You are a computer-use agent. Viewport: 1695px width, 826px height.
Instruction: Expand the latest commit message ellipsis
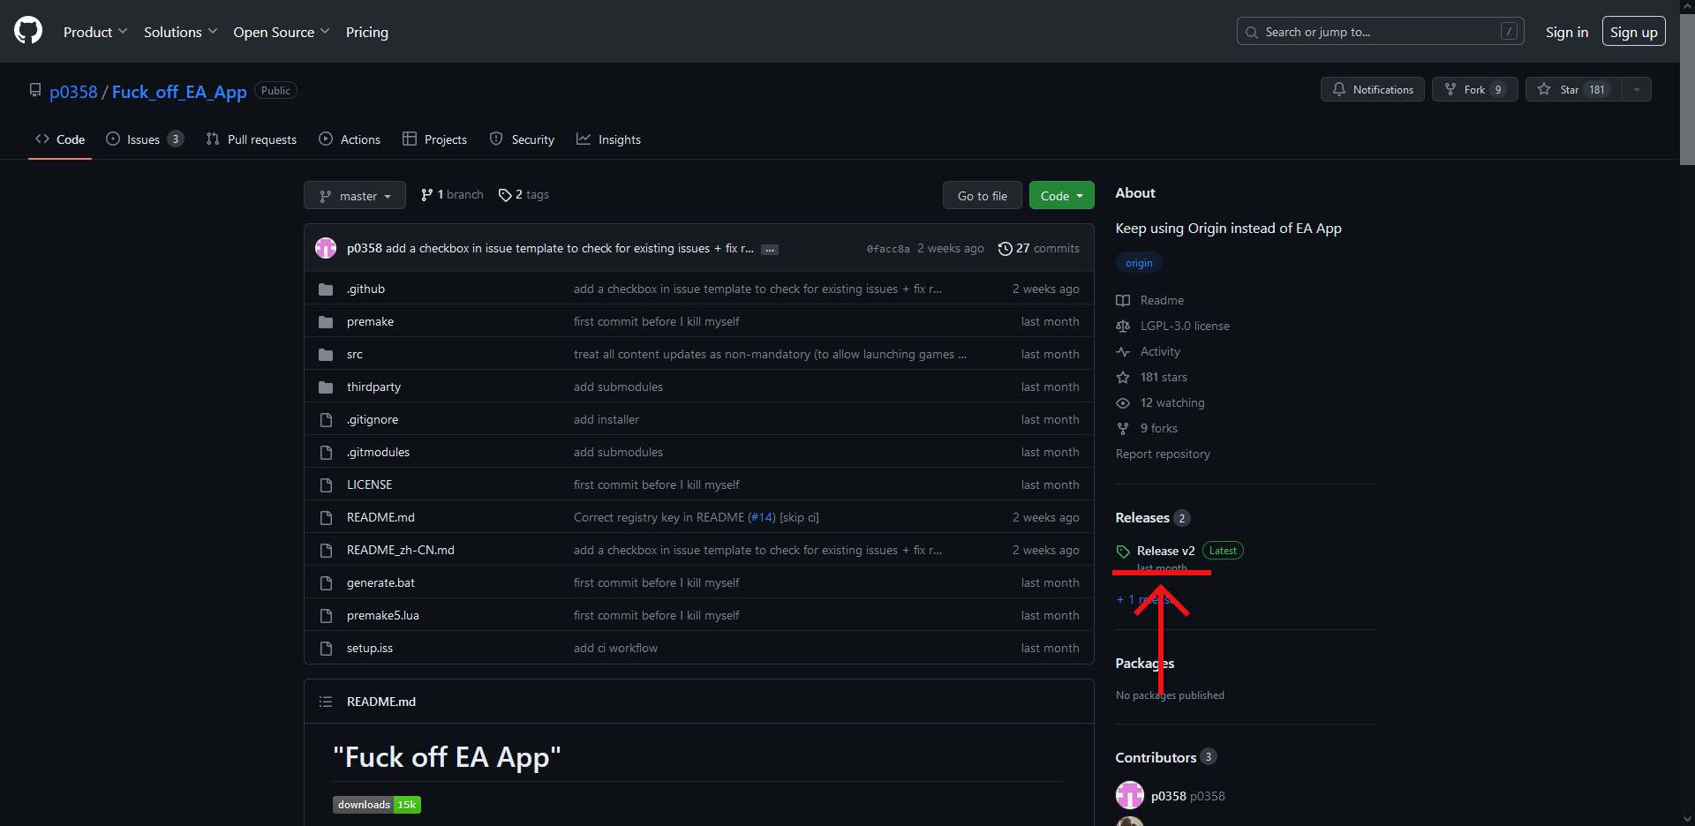coord(770,250)
